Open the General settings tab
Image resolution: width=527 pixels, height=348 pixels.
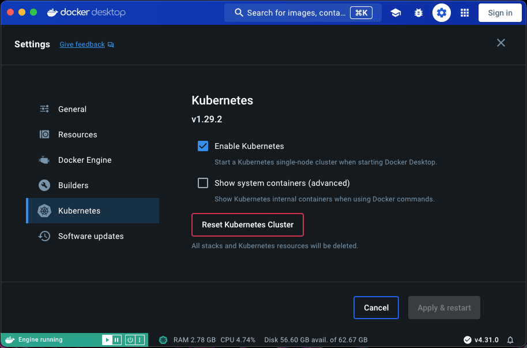coord(92,109)
